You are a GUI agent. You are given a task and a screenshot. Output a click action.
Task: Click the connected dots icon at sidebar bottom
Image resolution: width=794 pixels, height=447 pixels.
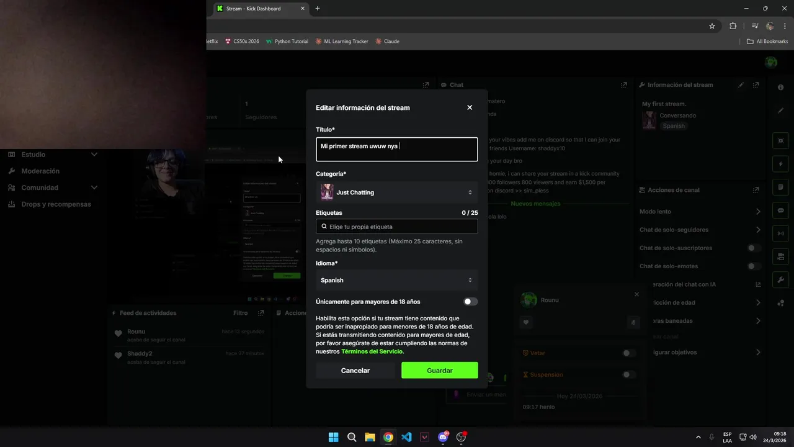click(780, 303)
